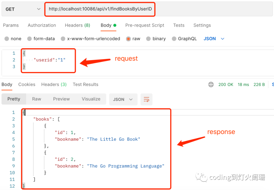Select the request Body tab

click(x=108, y=25)
